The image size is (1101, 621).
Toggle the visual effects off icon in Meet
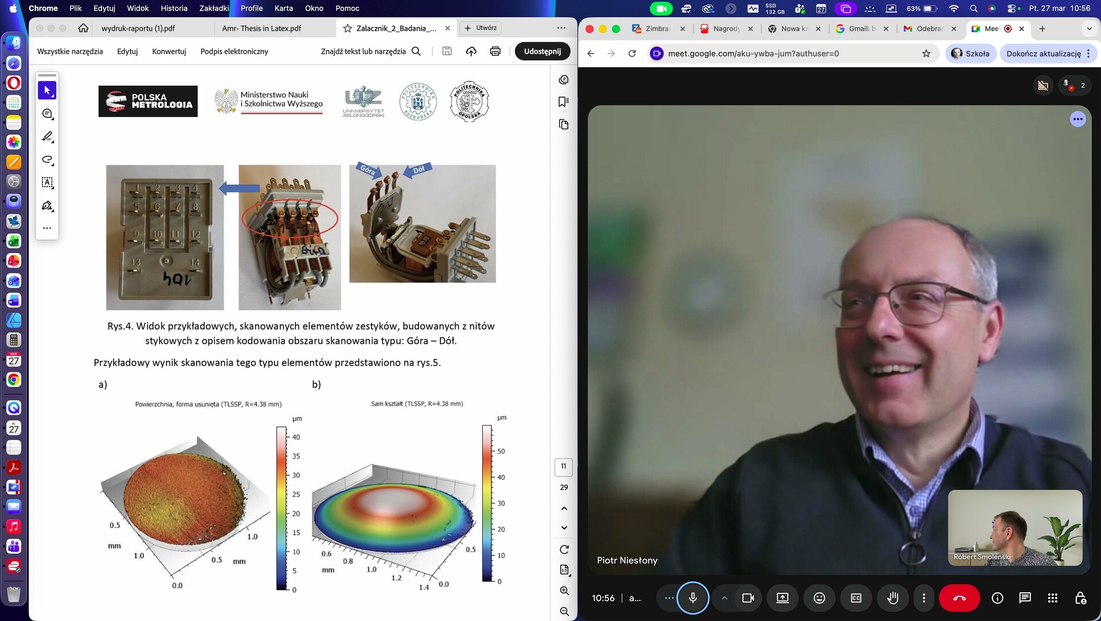[x=1043, y=86]
